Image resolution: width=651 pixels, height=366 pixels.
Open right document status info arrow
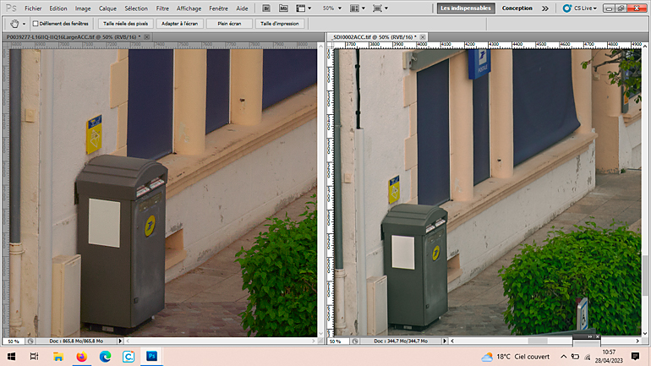445,341
